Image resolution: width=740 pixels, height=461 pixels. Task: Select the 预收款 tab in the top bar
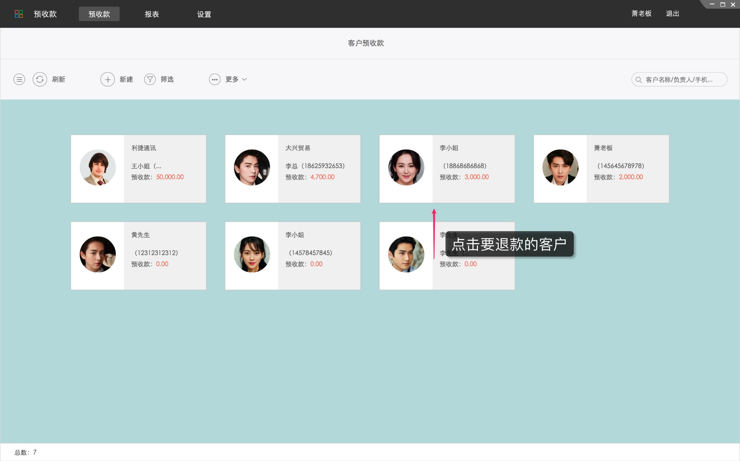(99, 14)
